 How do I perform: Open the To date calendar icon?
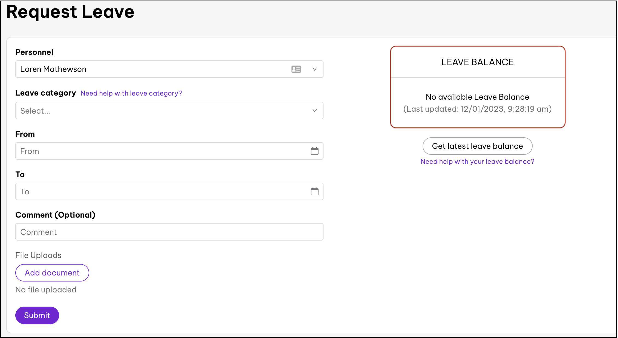(x=314, y=191)
